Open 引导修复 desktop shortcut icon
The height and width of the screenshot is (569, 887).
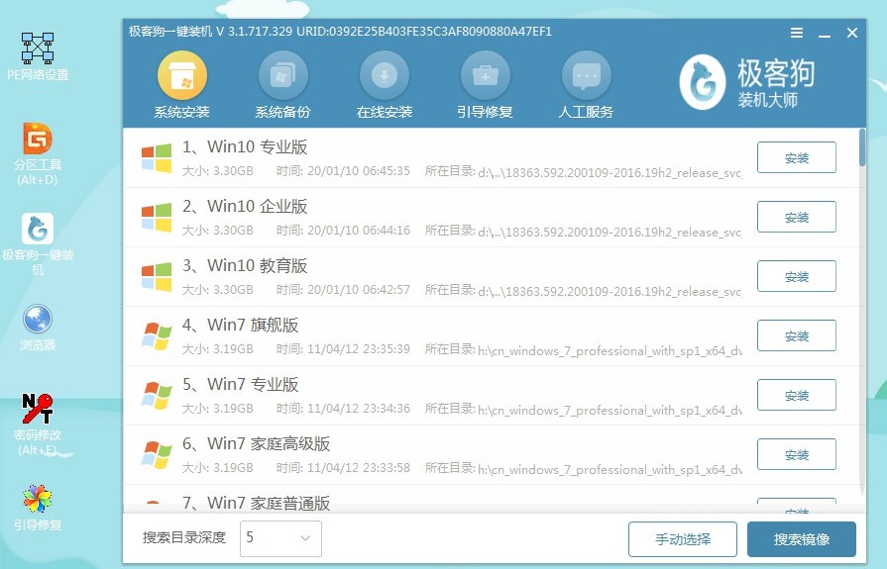coord(38,508)
